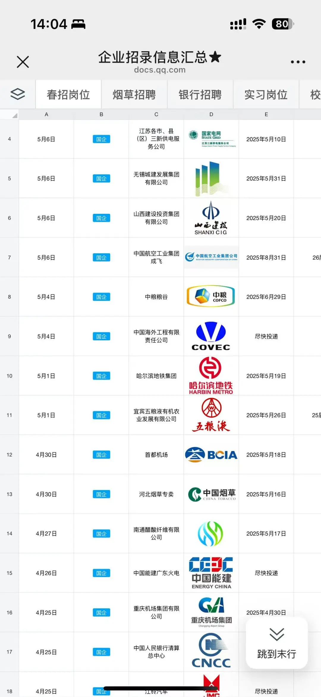Open the three-dot more options menu
Image resolution: width=321 pixels, height=697 pixels.
298,62
